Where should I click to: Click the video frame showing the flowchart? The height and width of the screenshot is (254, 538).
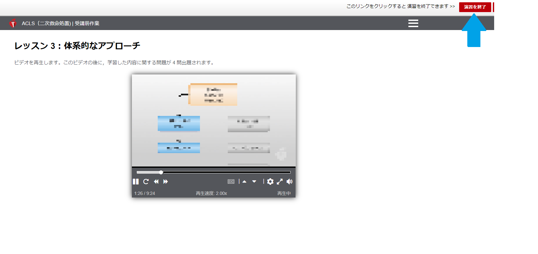click(x=214, y=120)
